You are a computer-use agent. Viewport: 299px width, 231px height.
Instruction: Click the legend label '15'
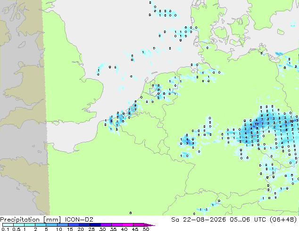[70, 229]
